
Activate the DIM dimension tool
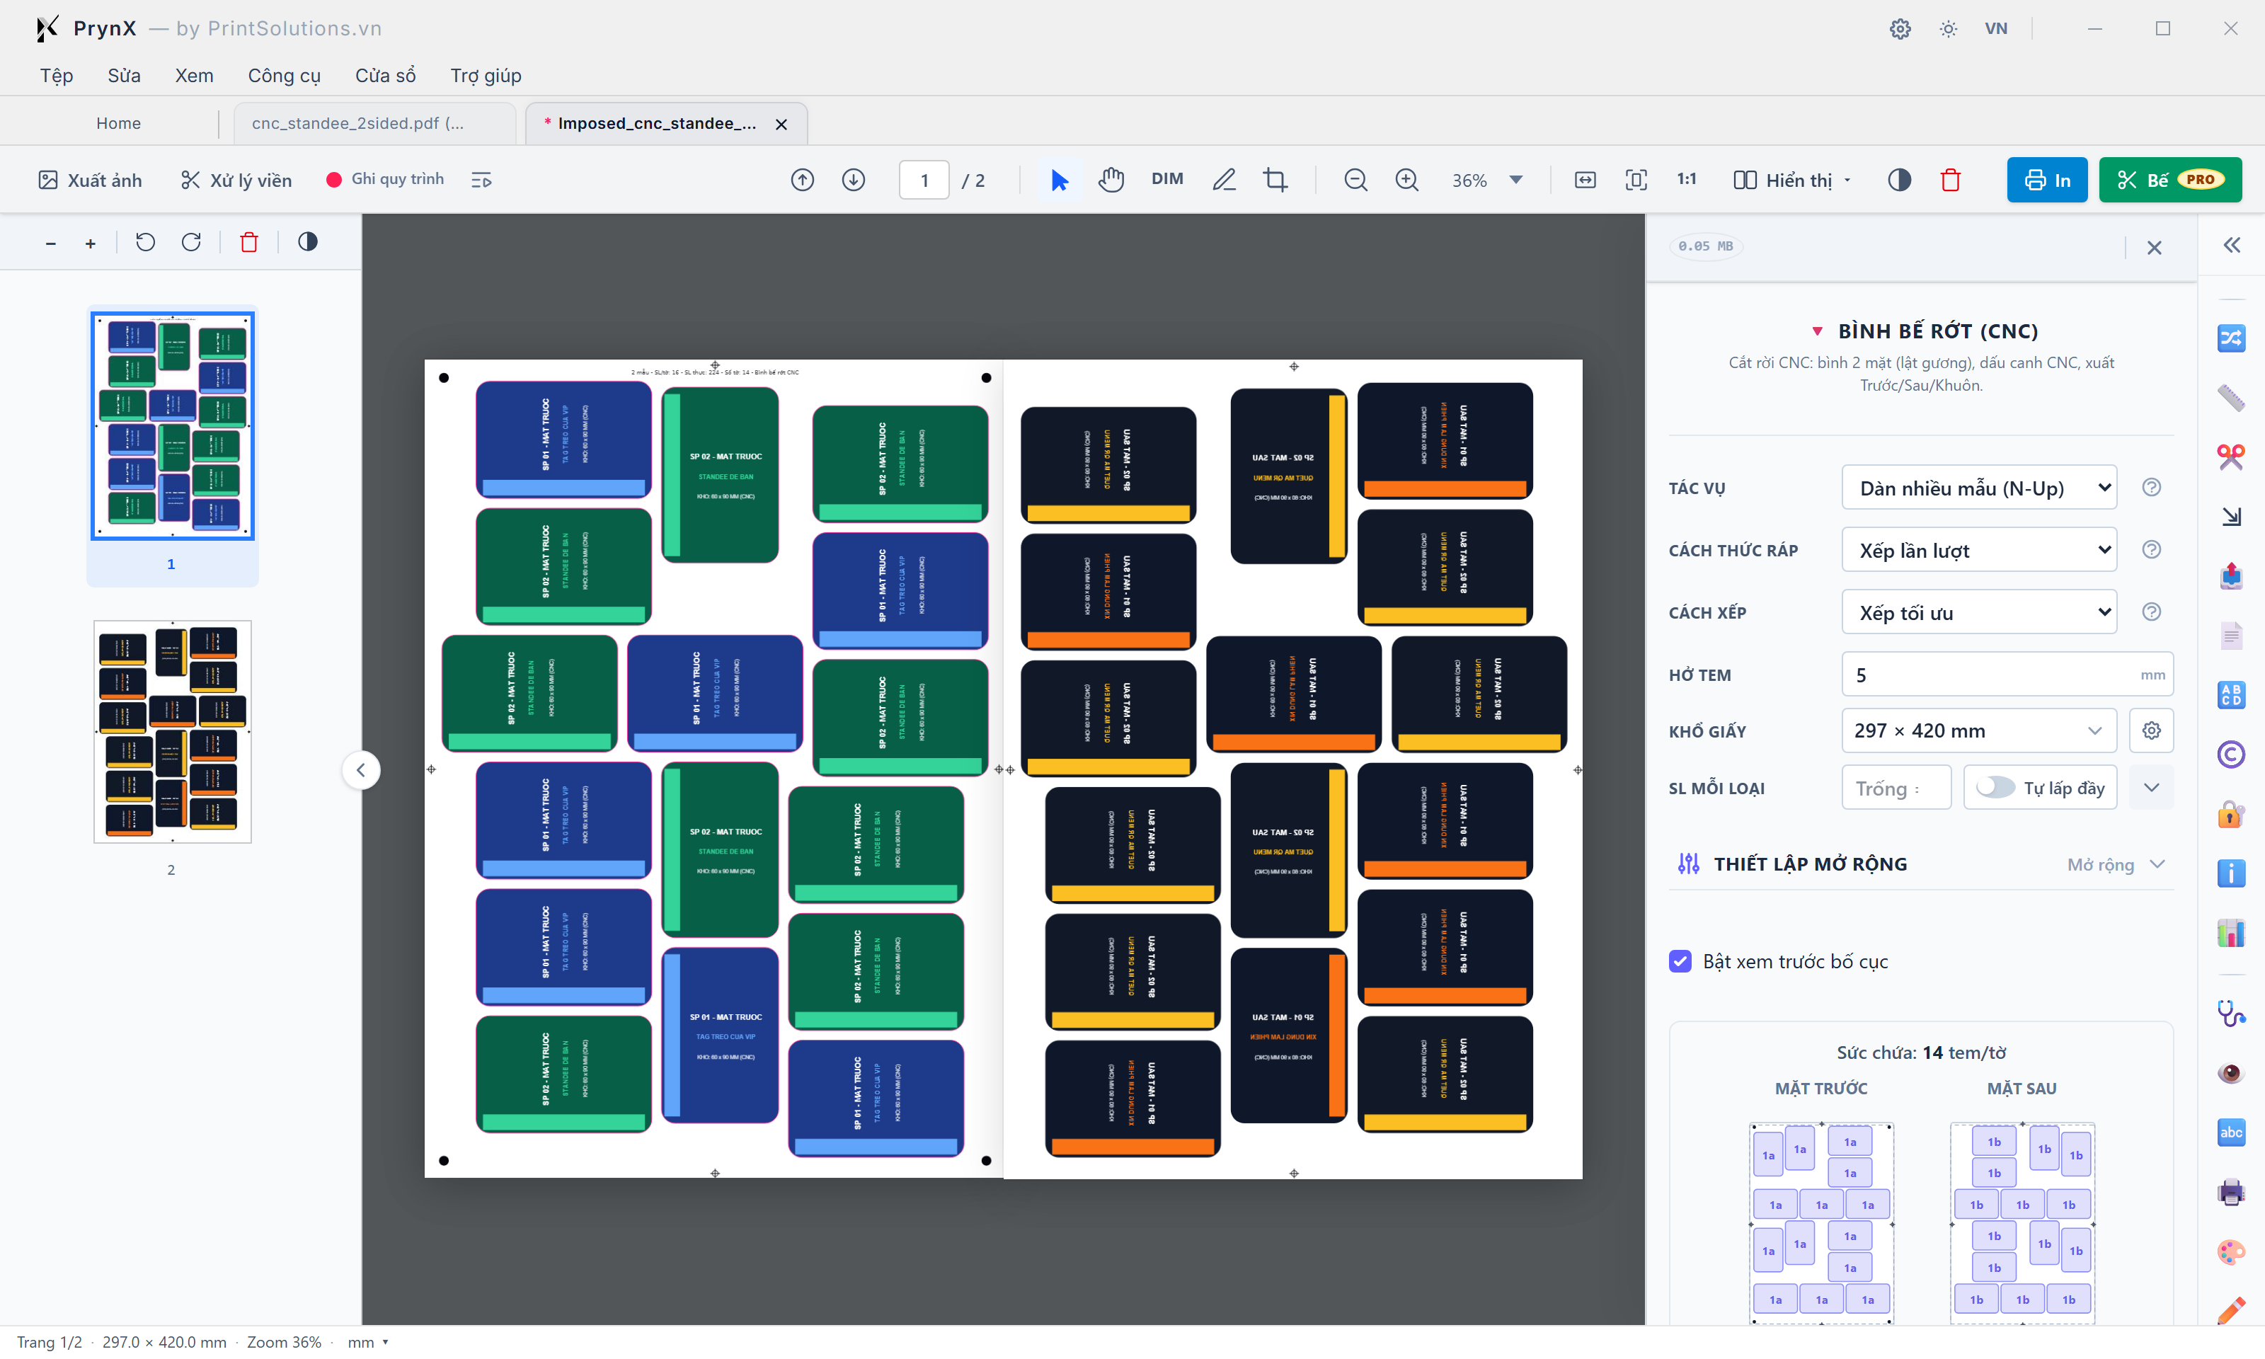point(1167,180)
